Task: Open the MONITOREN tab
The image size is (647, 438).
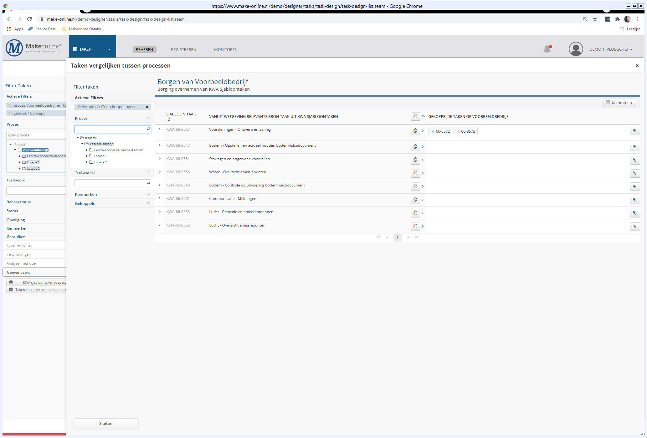Action: pyautogui.click(x=226, y=49)
